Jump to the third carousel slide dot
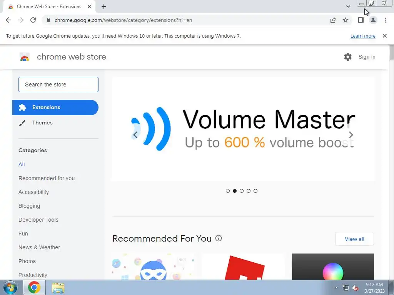The height and width of the screenshot is (295, 394). tap(242, 191)
